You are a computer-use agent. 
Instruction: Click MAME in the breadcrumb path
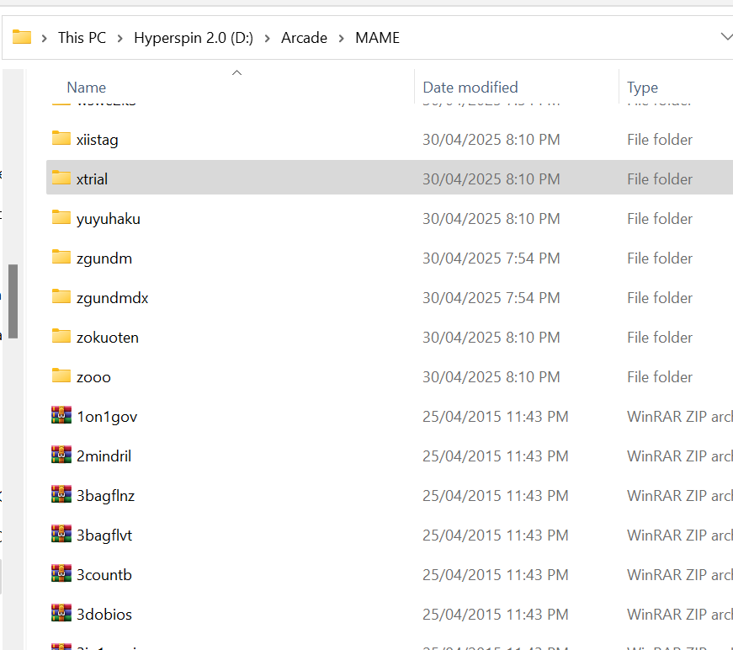click(377, 37)
